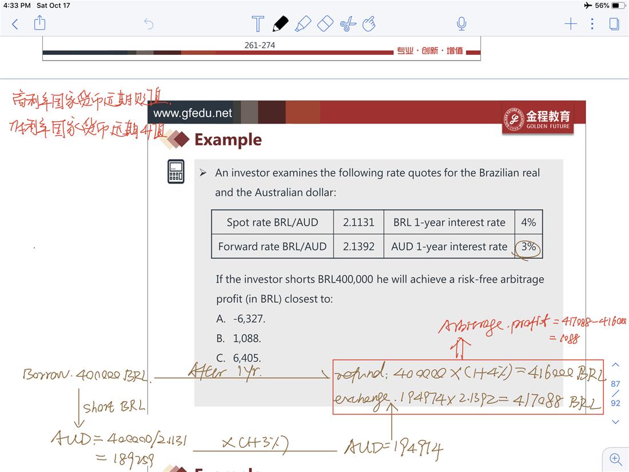Tap the calculator icon beside the example
This screenshot has width=629, height=472.
point(176,172)
